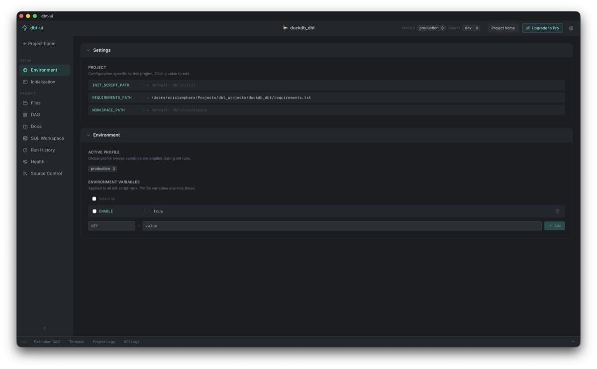Click the Run History clock icon
The width and height of the screenshot is (597, 369).
click(x=25, y=150)
